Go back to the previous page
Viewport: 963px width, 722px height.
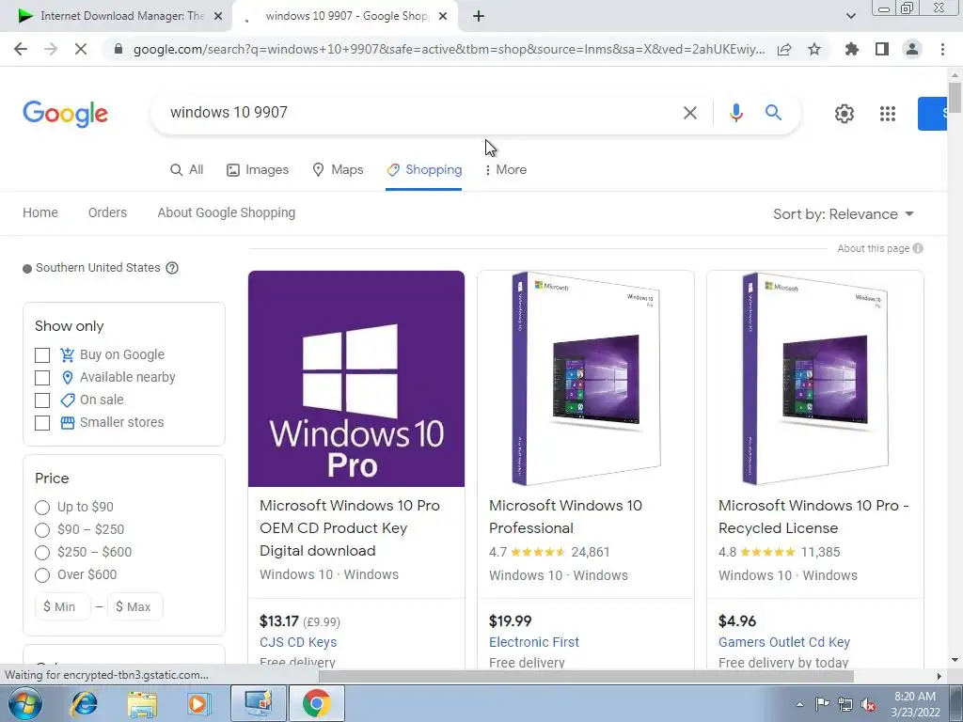click(x=21, y=49)
